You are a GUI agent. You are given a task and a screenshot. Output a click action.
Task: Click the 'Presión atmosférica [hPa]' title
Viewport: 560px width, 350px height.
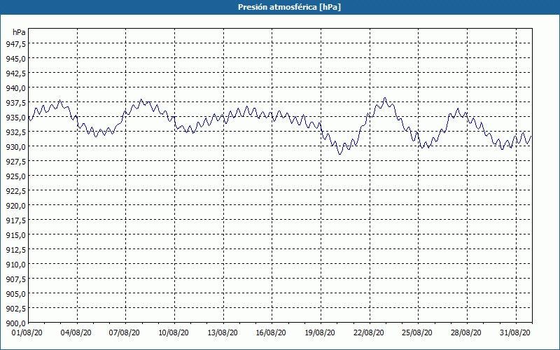[x=289, y=7]
